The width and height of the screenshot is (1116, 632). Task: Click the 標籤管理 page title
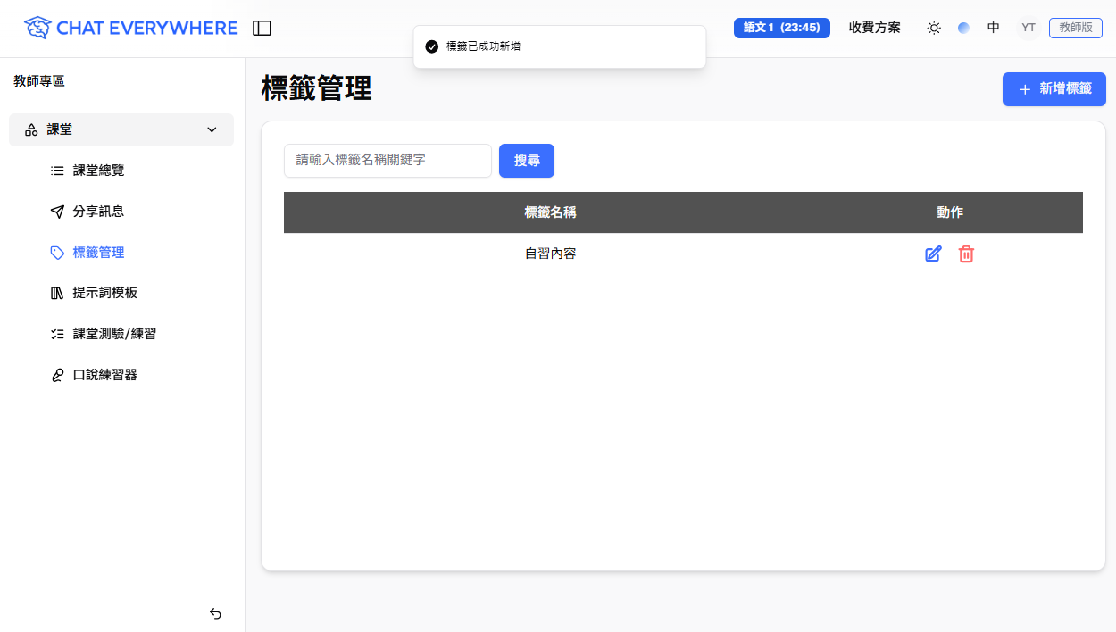coord(317,89)
